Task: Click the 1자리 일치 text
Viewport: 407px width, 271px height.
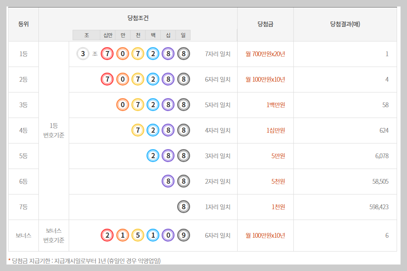Action: point(217,207)
